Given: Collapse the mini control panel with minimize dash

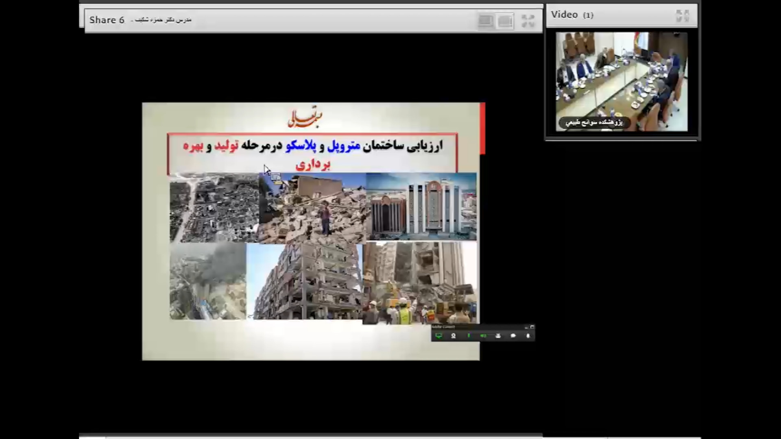Looking at the screenshot, I should (526, 327).
